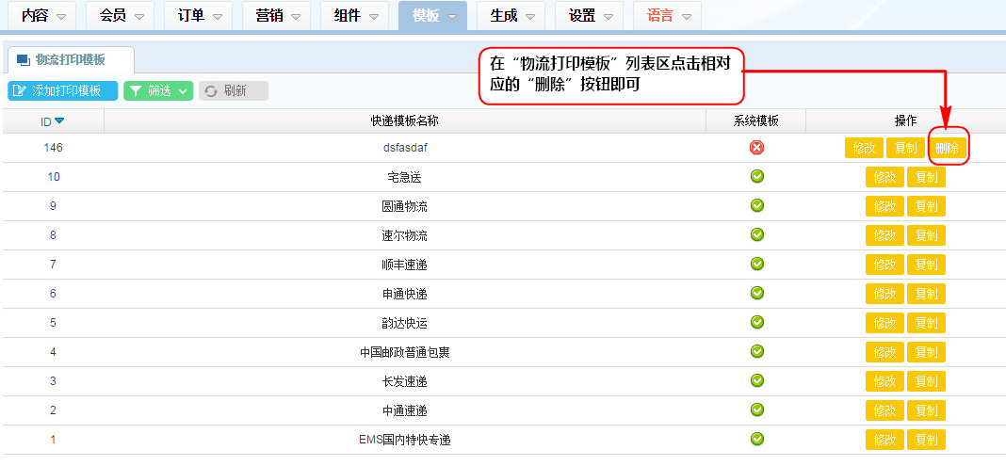The height and width of the screenshot is (466, 1006).
Task: Click the monitor icon on 物流打印模板 tab
Action: click(24, 60)
